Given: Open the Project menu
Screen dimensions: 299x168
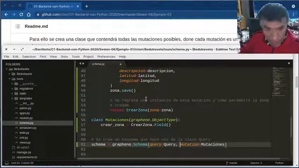Looking at the screenshot, I should pyautogui.click(x=88, y=56).
